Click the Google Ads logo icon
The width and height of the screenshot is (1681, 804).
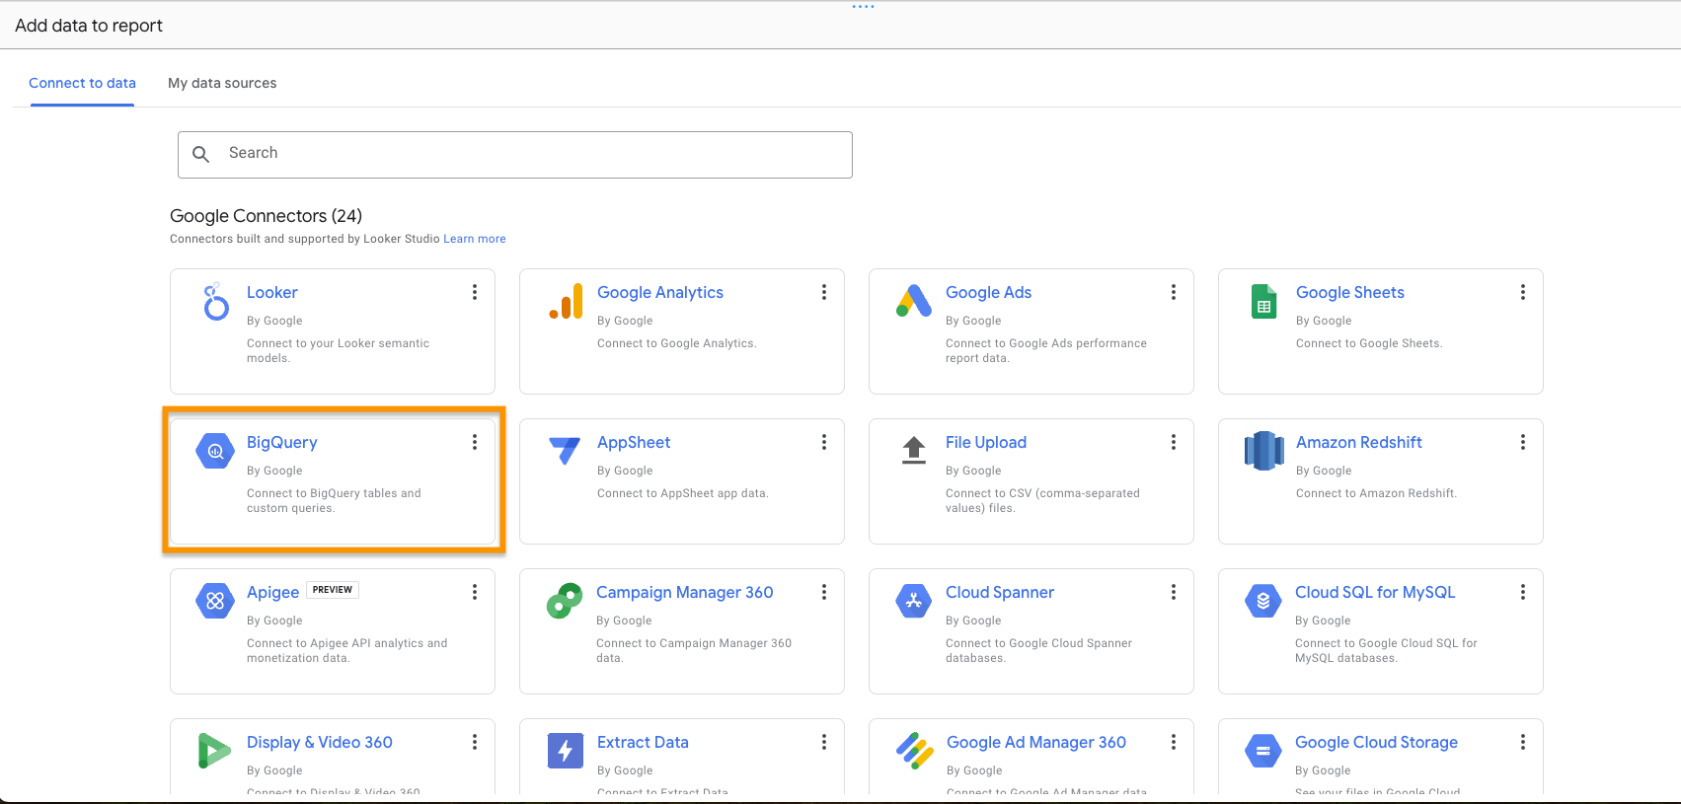[x=914, y=301]
